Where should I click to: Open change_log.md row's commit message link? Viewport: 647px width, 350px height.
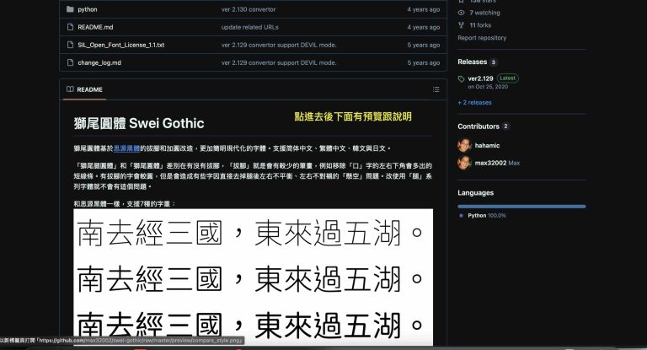pyautogui.click(x=279, y=62)
